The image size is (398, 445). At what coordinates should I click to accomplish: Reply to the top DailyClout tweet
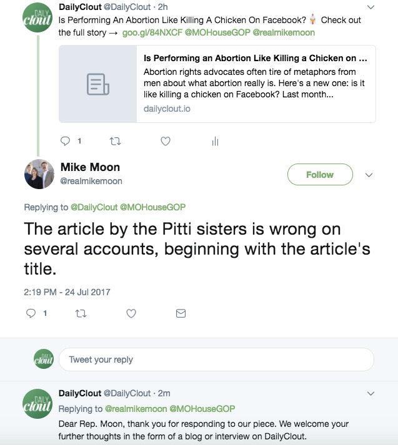(65, 142)
